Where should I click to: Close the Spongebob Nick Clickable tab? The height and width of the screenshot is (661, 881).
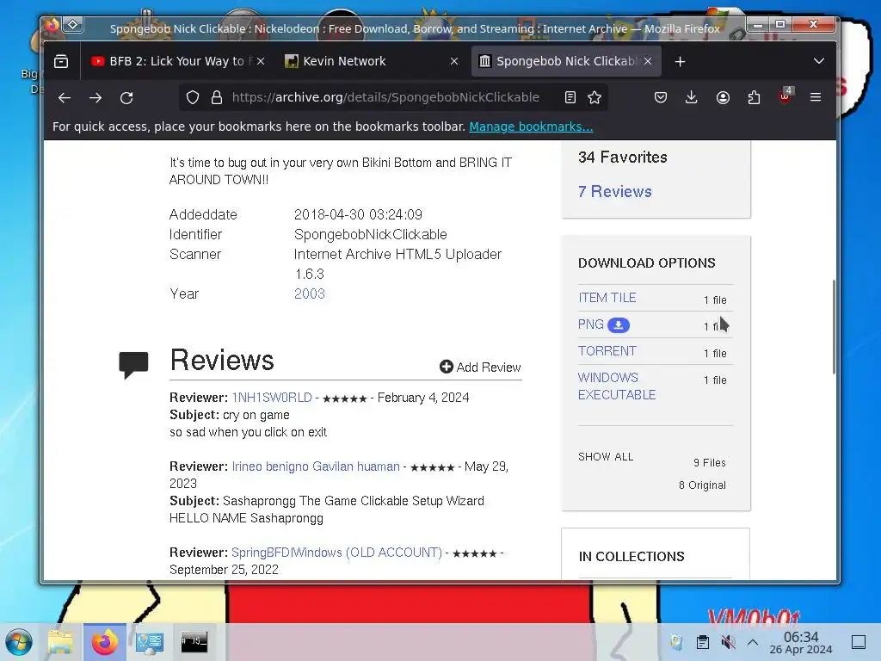(x=648, y=61)
